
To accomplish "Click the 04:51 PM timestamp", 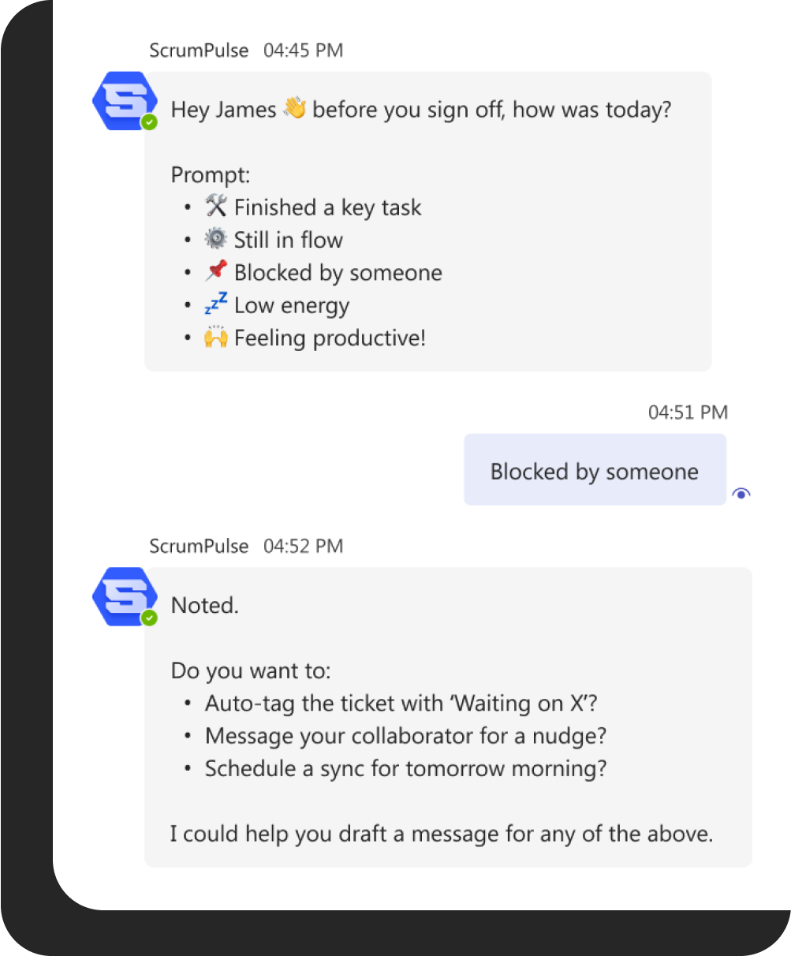I will 688,412.
